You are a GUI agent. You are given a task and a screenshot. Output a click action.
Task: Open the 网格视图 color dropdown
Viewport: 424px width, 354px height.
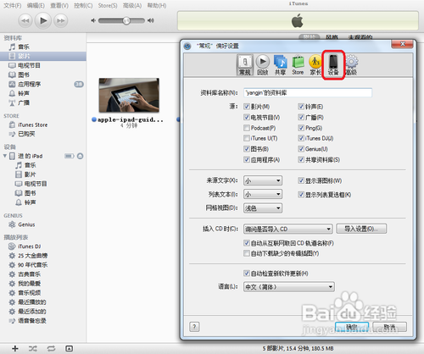coord(263,208)
